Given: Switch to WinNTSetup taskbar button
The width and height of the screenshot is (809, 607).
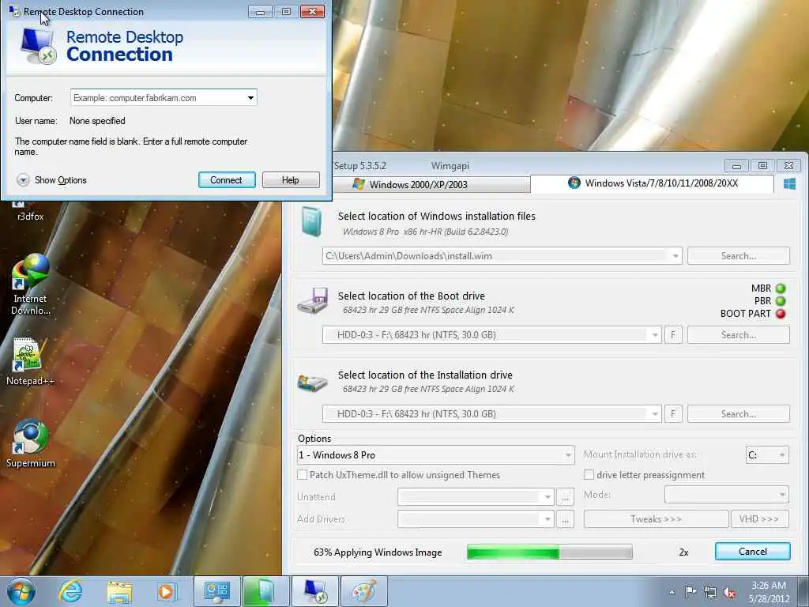Looking at the screenshot, I should pos(265,591).
